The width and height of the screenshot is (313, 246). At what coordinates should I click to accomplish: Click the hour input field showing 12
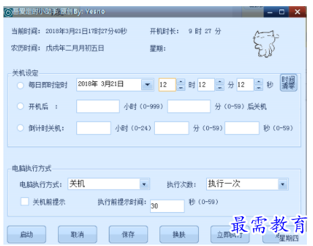click(x=167, y=85)
